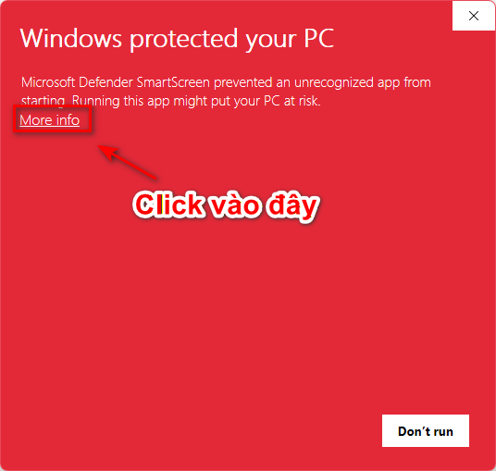Click the tail end of the red arrow

click(153, 177)
